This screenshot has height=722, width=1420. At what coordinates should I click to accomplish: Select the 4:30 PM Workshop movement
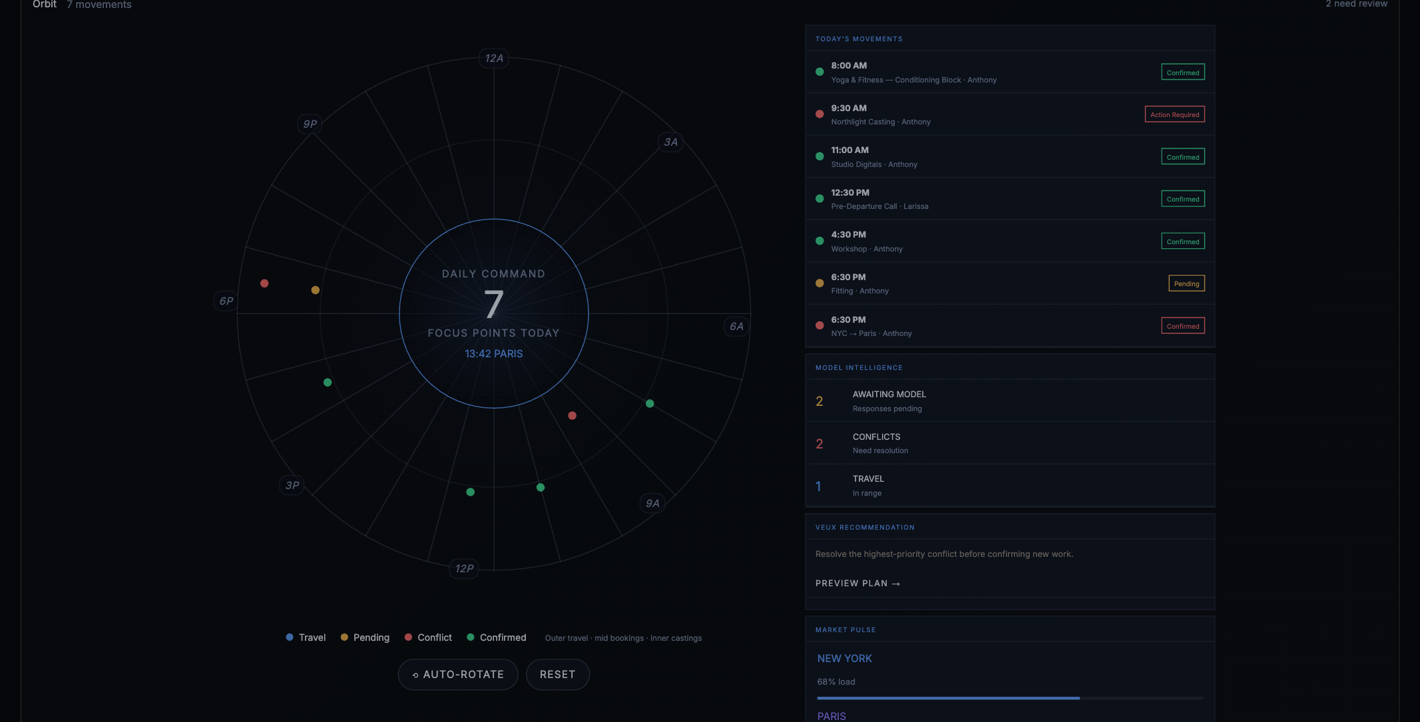[x=1010, y=241]
